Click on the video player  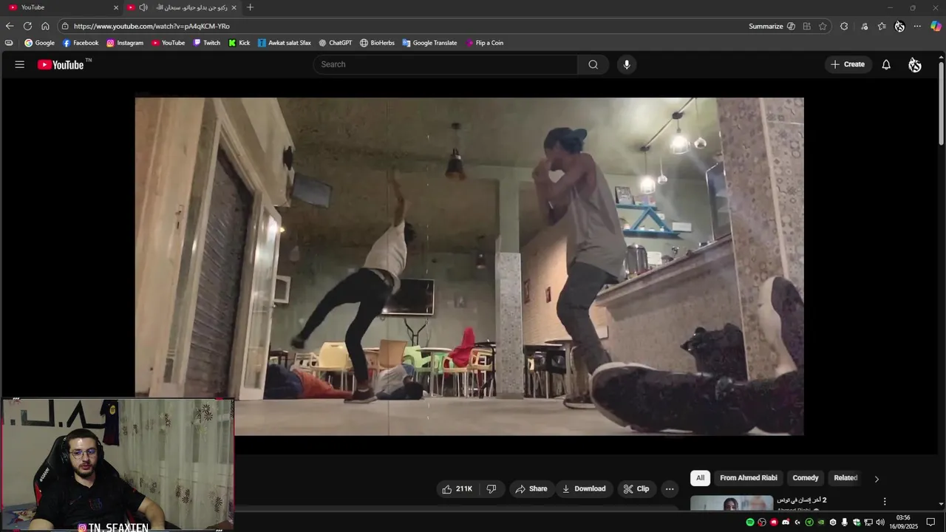(469, 267)
